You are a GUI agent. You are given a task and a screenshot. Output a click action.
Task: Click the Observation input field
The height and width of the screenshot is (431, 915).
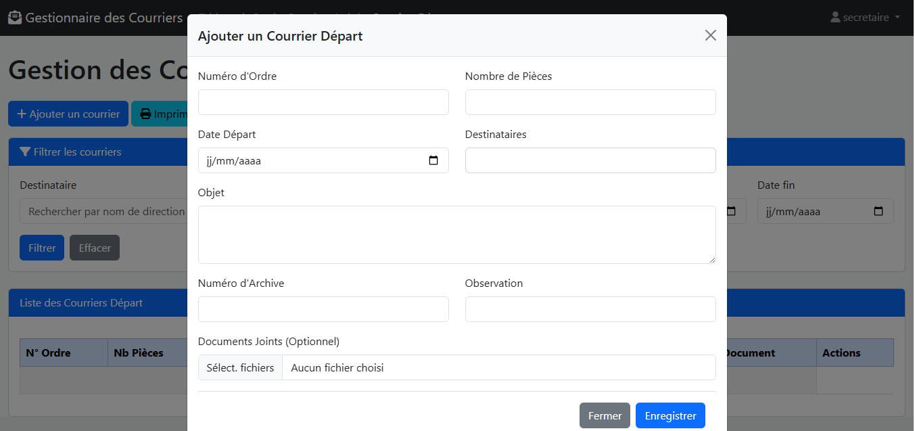click(x=590, y=309)
